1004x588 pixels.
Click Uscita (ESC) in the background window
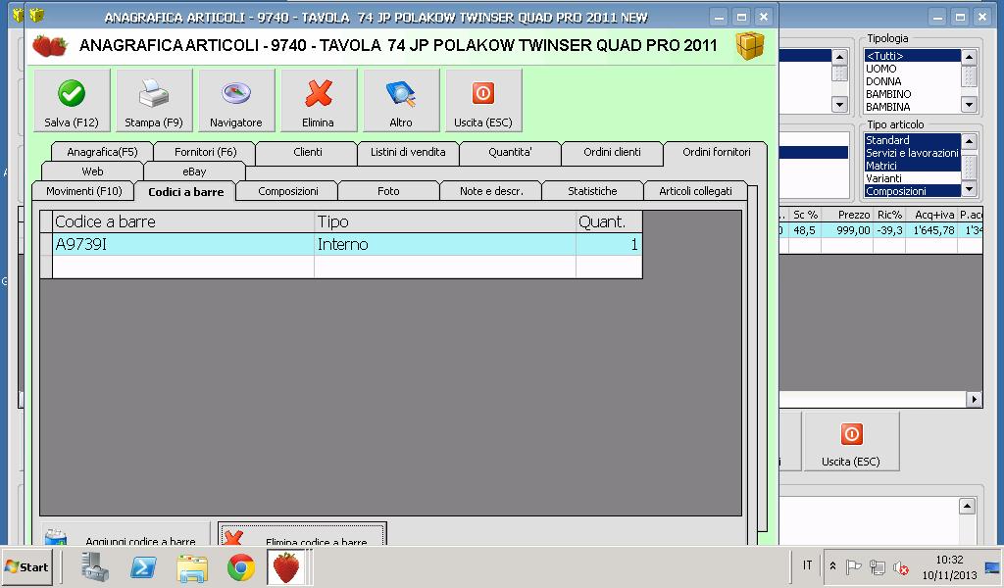click(x=851, y=441)
